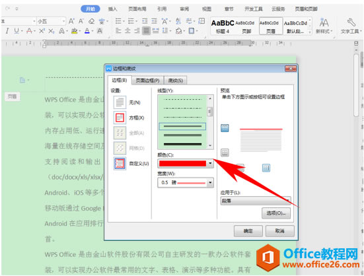Viewport: 364px width, 276px height.
Task: Select the selected solid line style
Action: click(x=182, y=126)
